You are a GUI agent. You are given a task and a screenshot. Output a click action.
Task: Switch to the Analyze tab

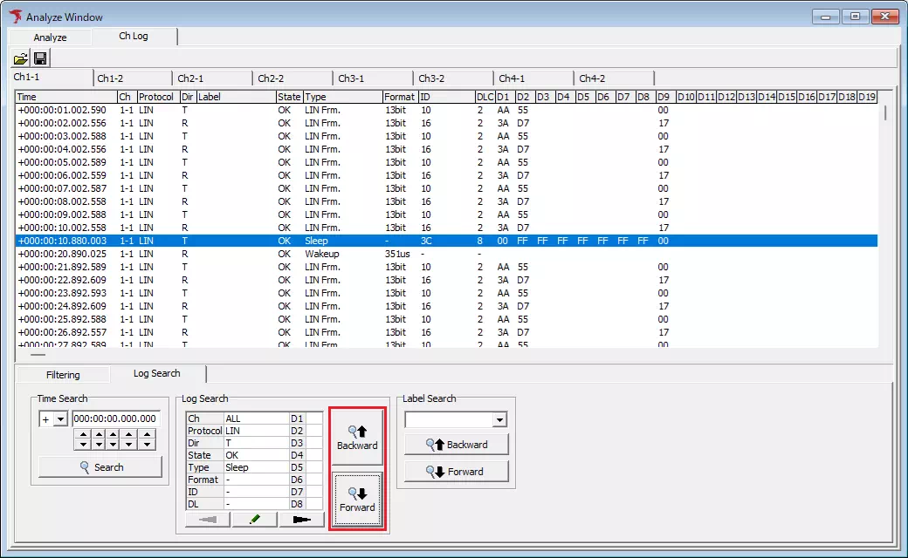[50, 37]
